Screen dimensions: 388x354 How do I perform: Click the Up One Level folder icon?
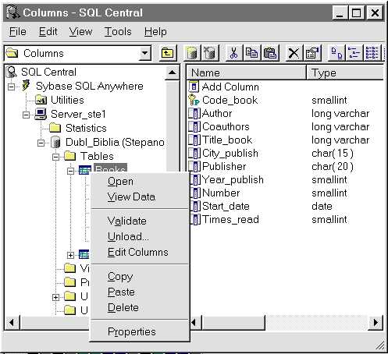click(168, 53)
